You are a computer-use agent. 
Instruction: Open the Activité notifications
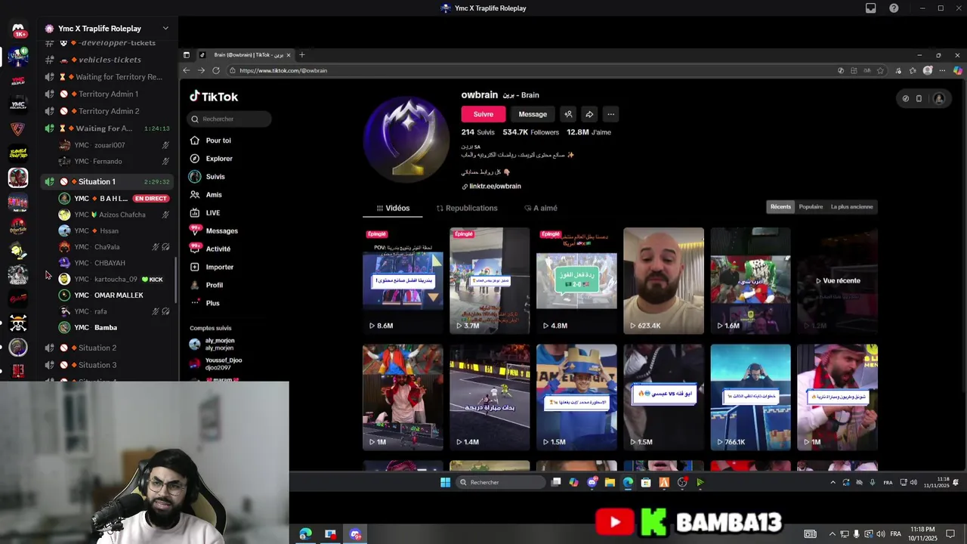[211, 249]
